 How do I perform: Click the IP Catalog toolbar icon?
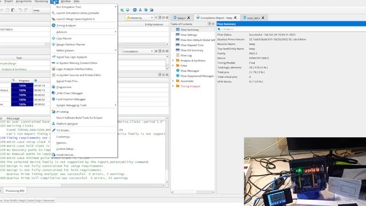[x=152, y=10]
